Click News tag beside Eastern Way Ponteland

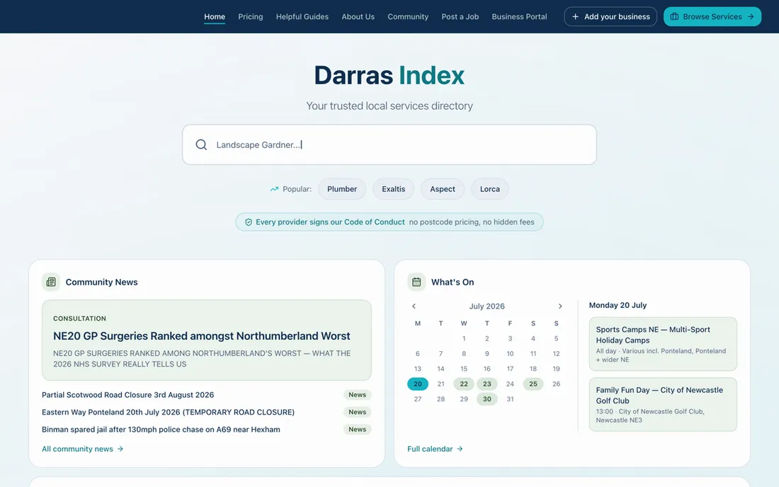pyautogui.click(x=357, y=412)
